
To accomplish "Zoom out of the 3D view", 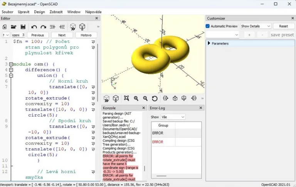I will tap(145, 98).
